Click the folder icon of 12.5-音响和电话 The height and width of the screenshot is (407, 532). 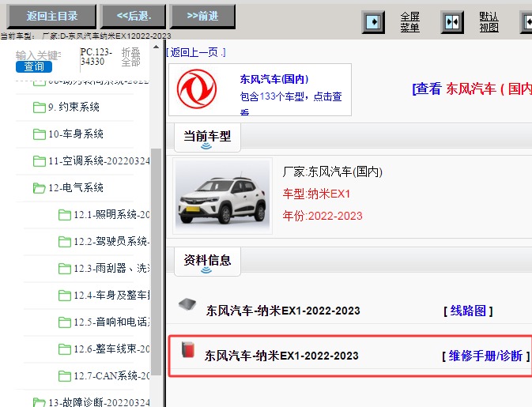[65, 322]
